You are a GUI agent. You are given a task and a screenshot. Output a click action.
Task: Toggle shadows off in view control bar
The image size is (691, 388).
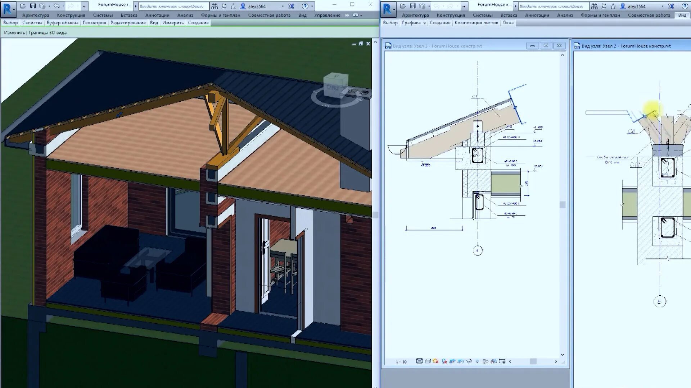point(444,361)
